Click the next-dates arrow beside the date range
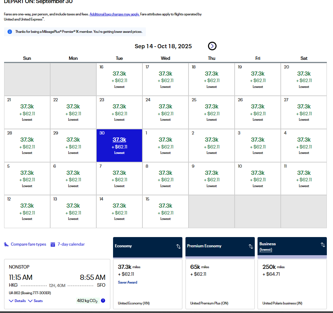Image resolution: width=333 pixels, height=313 pixels. (212, 46)
